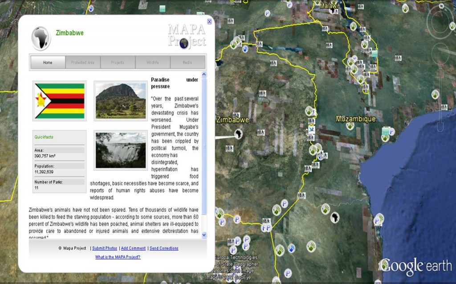
Task: Click the Africa globe icon beside Zimbabwe title
Action: (41, 38)
